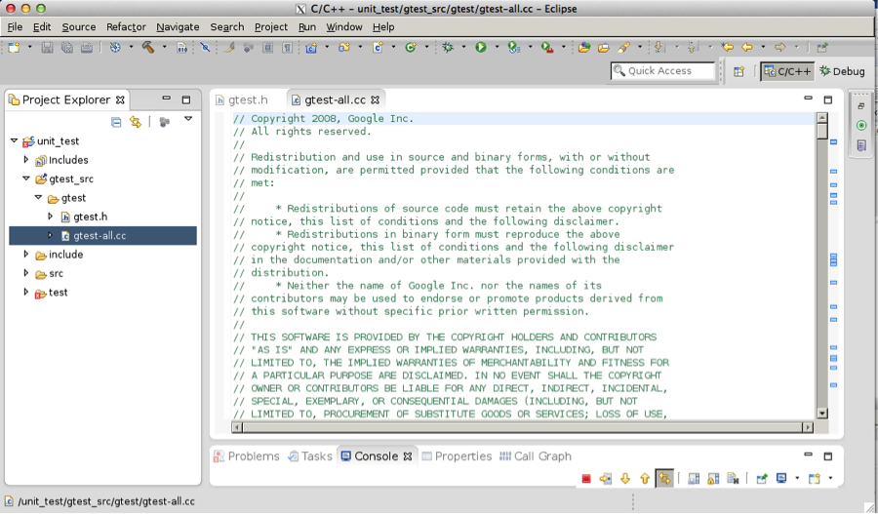Click Last Edit Location arrow icon

[728, 48]
